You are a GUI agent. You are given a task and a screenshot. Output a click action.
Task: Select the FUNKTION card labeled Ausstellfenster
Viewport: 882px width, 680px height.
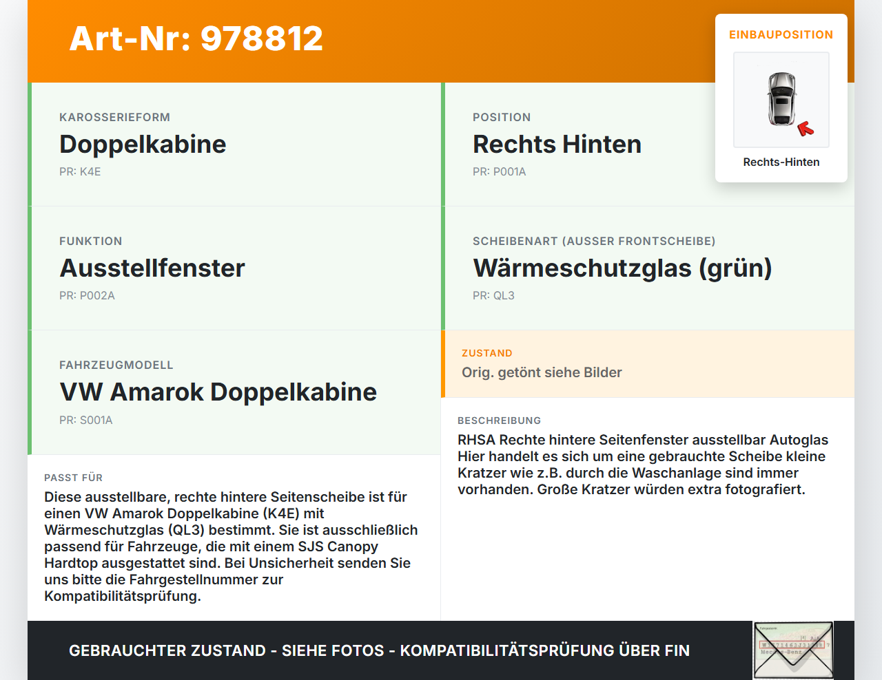[x=234, y=268]
